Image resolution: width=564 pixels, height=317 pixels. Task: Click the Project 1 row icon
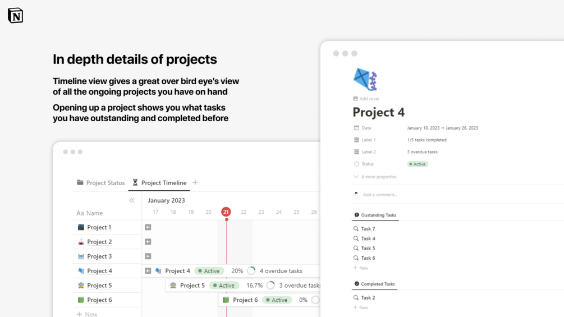click(81, 227)
